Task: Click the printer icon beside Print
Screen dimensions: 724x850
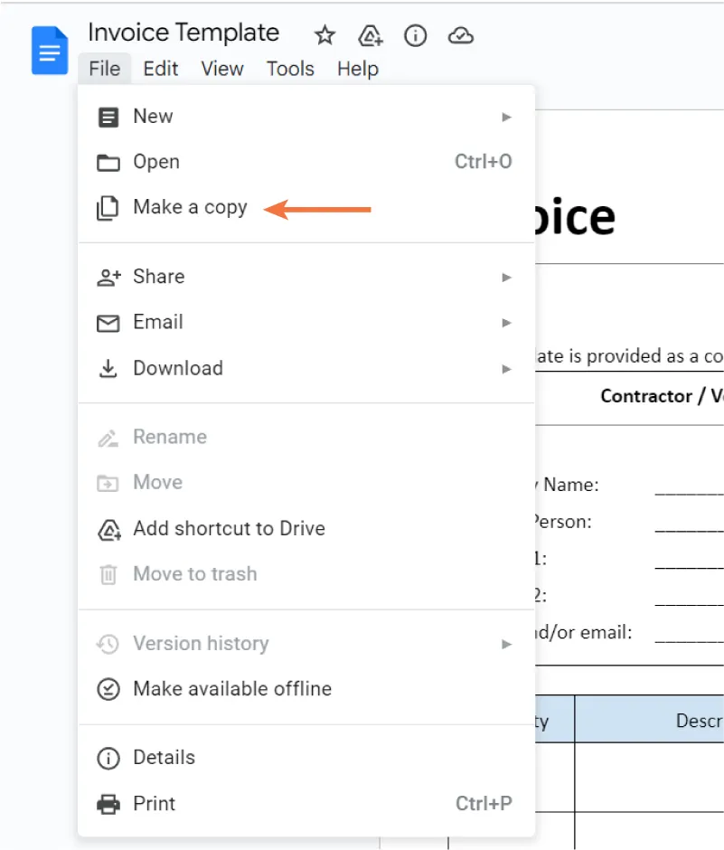Action: point(108,803)
